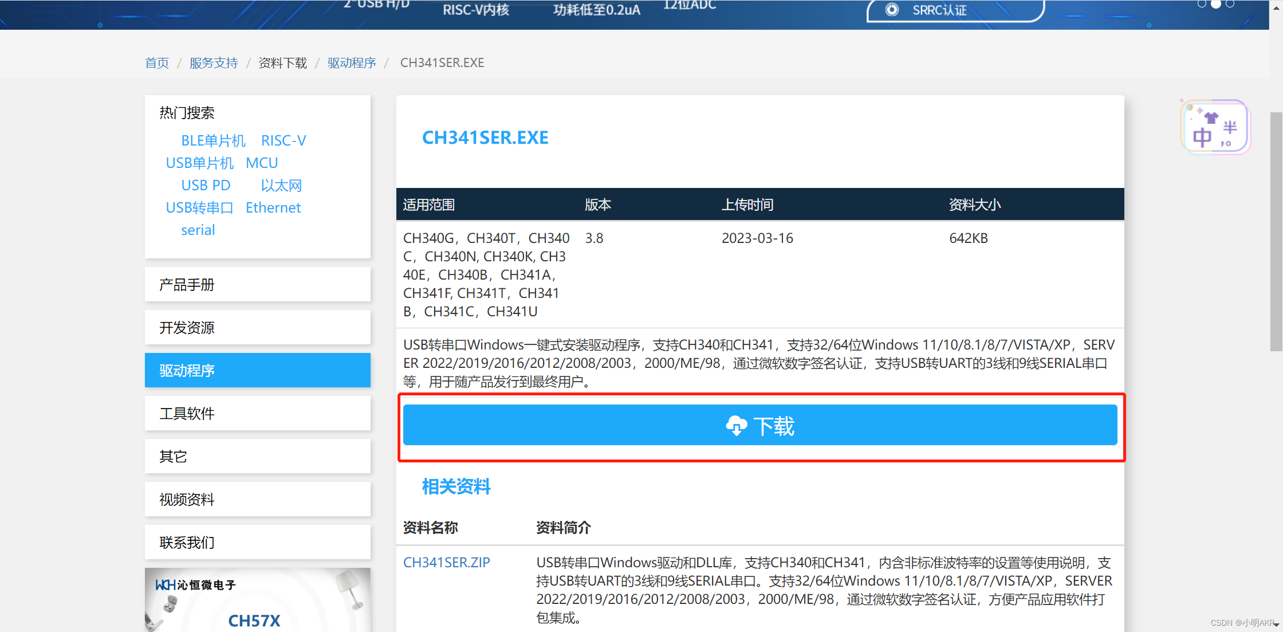Click the CH57X promotional banner thumbnail
Image resolution: width=1283 pixels, height=632 pixels.
coord(258,600)
